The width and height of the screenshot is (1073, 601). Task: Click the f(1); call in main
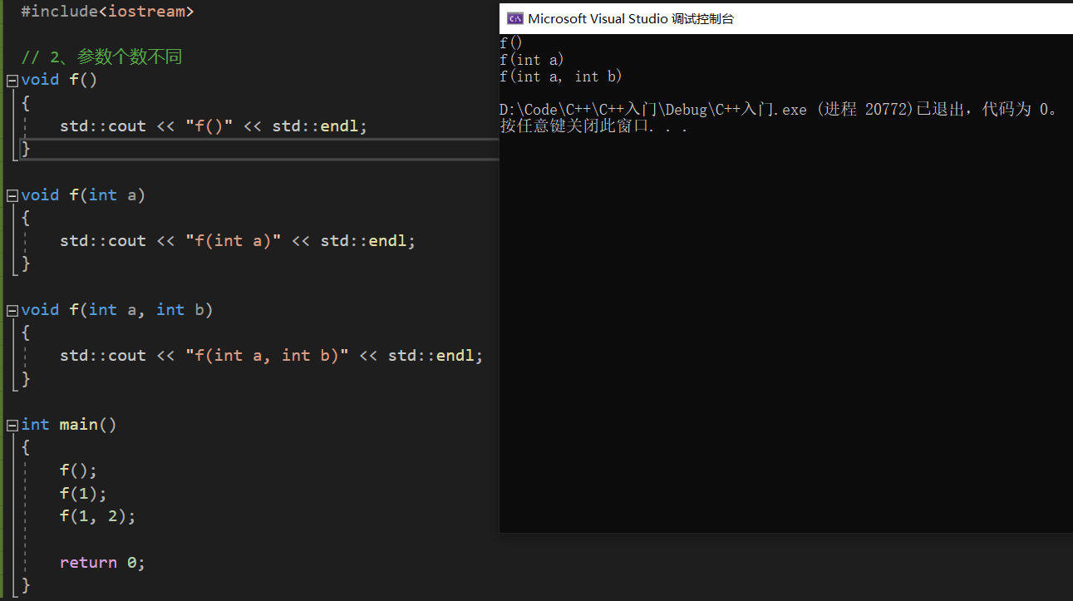[83, 494]
